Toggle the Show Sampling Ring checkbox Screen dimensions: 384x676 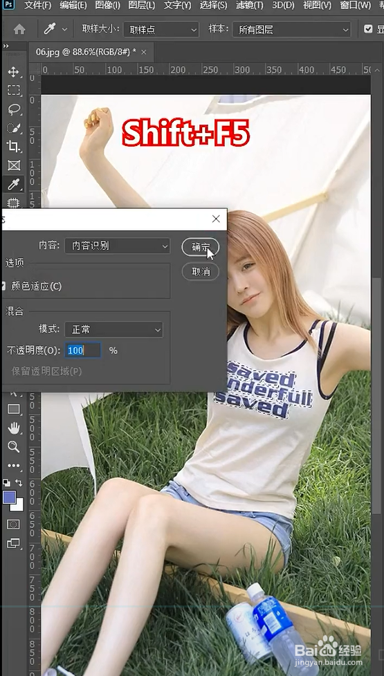[368, 29]
